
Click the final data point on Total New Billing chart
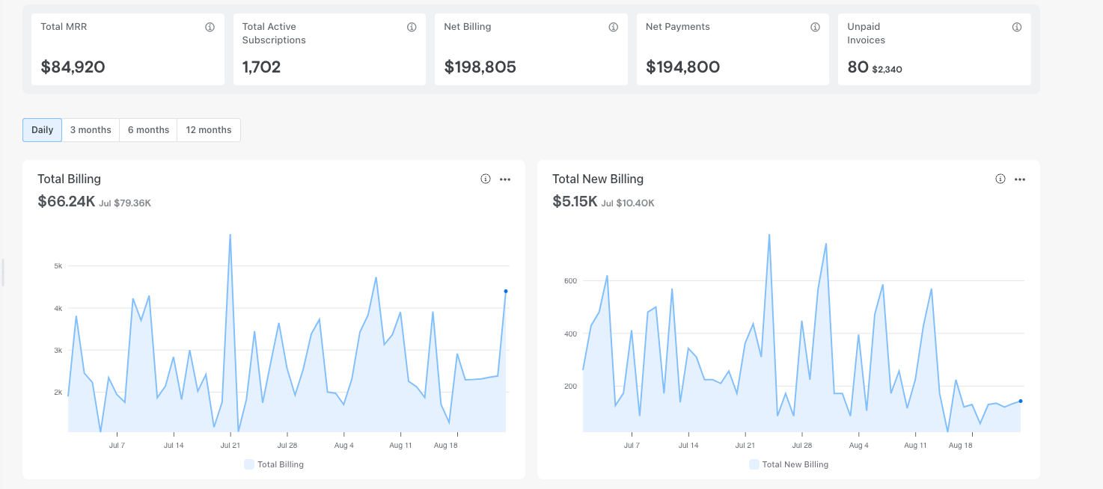coord(1021,401)
